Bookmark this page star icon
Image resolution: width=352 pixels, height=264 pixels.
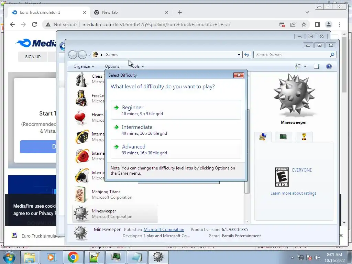point(304,24)
